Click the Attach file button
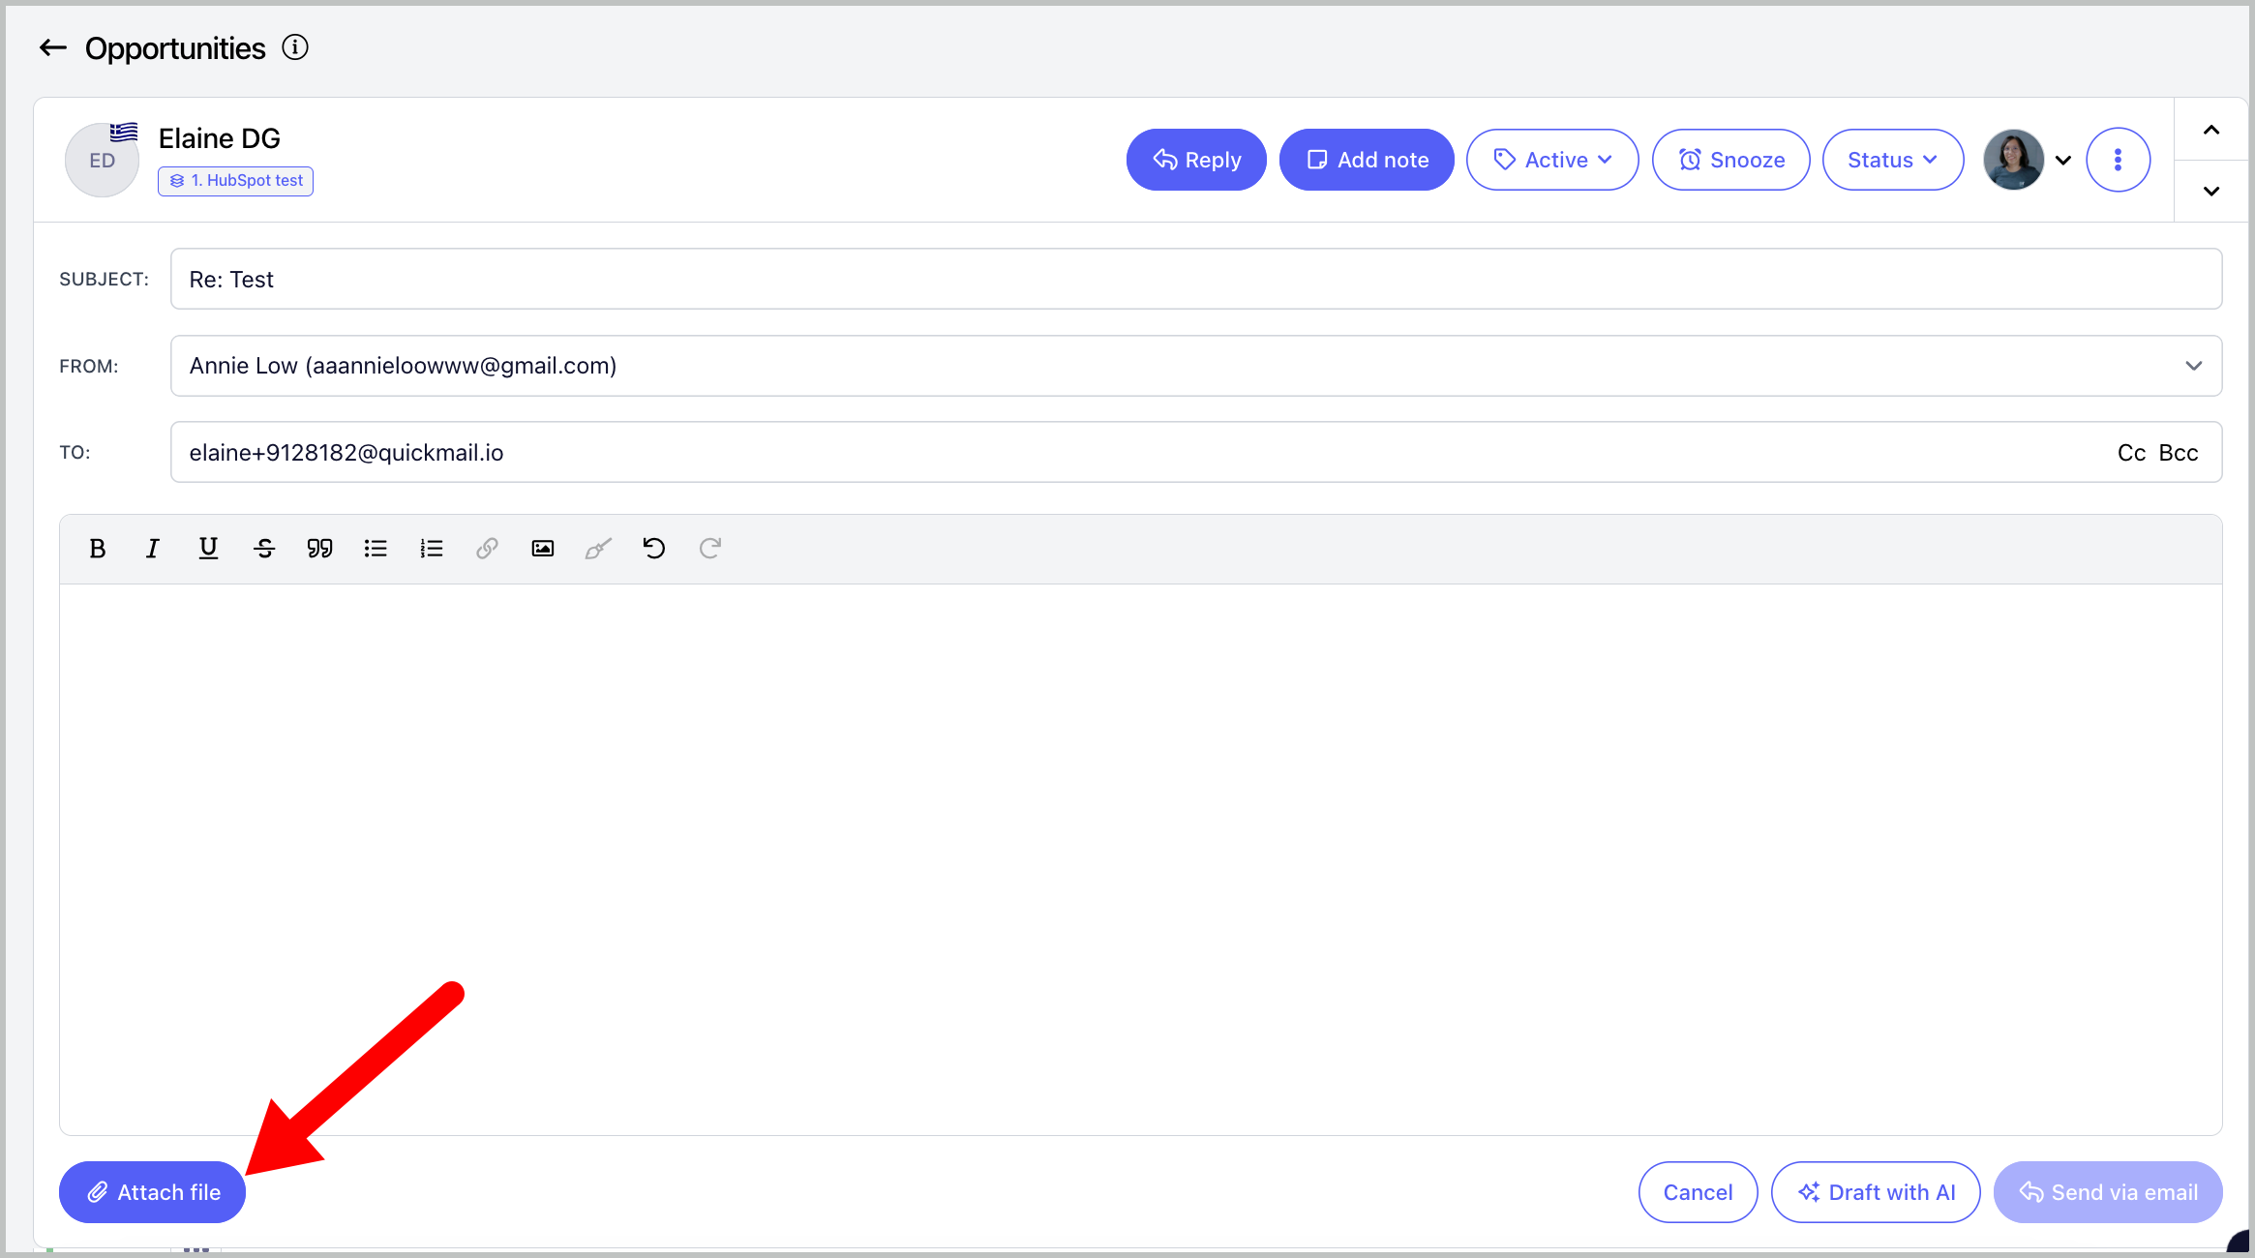 [x=153, y=1192]
